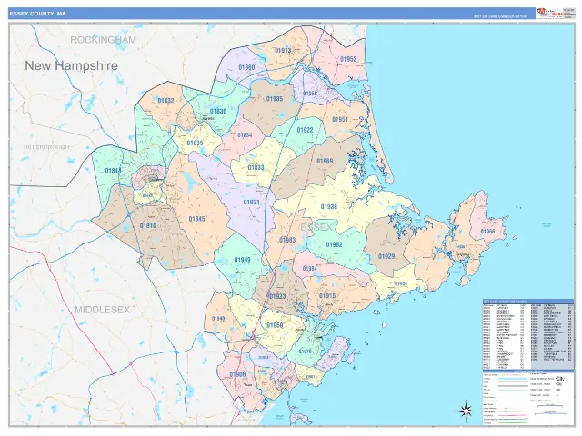Click ZIP code label 01969
The width and height of the screenshot is (582, 436).
[325, 161]
